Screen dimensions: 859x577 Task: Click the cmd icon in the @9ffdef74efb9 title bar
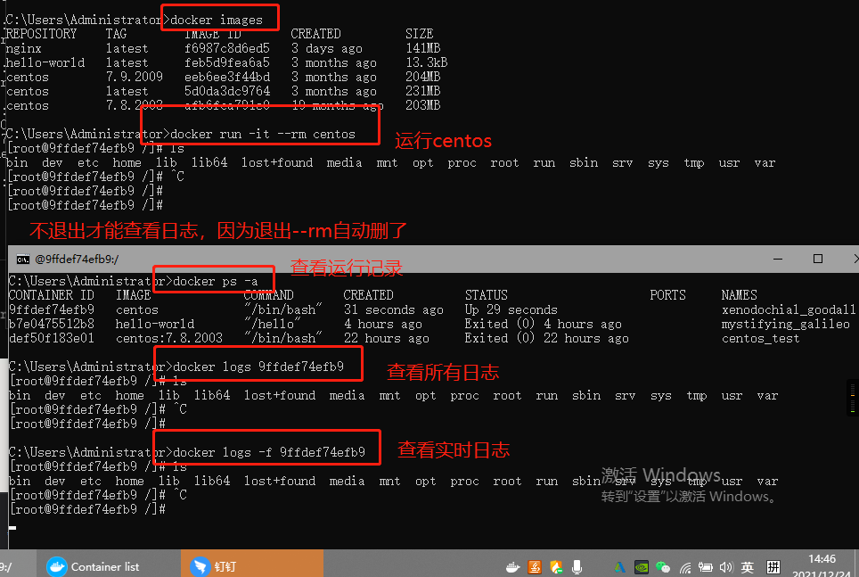click(x=23, y=259)
